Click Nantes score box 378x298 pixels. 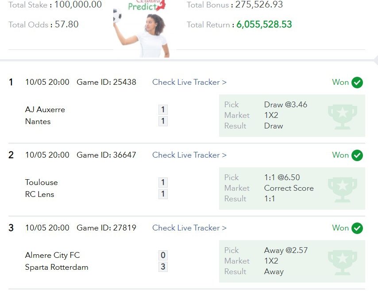pyautogui.click(x=163, y=121)
